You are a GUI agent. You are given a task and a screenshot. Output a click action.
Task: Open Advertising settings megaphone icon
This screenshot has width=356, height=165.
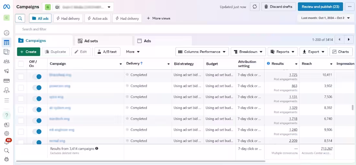6,71
